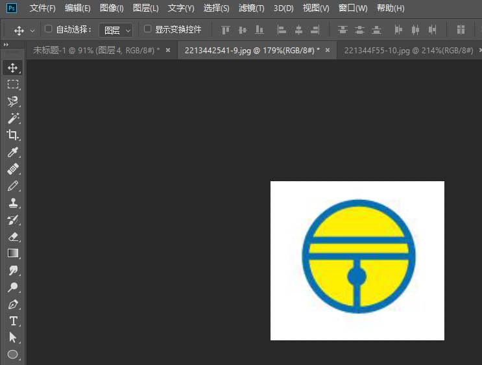Align vertical centers of layers
The height and width of the screenshot is (365, 482).
pos(243,30)
